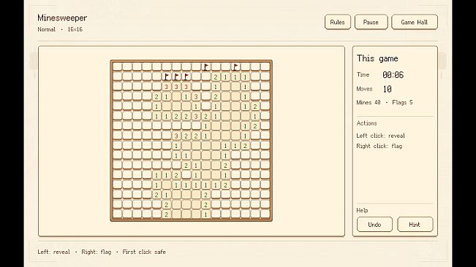Reveal the bottom-left corner cell of the board
The width and height of the screenshot is (476, 267).
pos(117,214)
